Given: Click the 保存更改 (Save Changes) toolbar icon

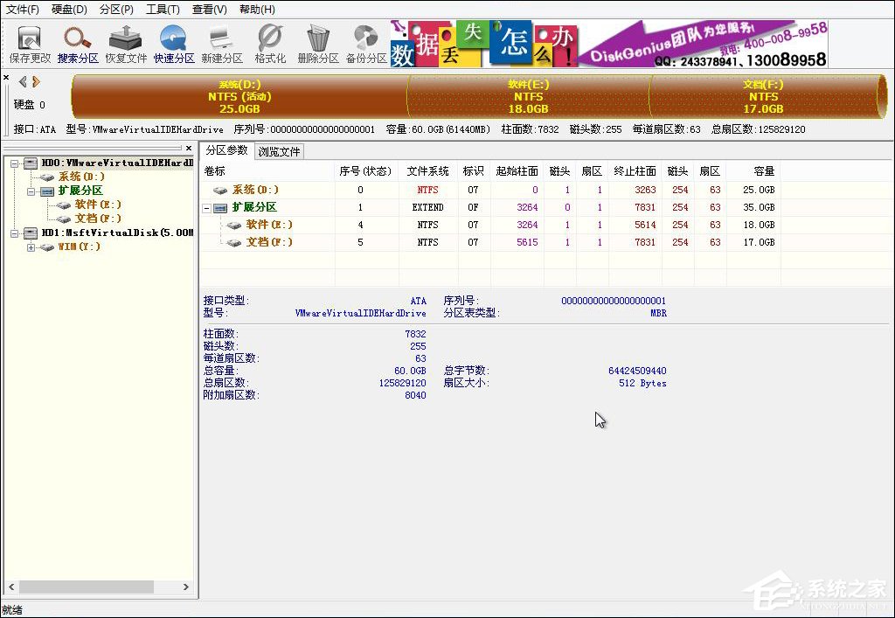Looking at the screenshot, I should point(29,42).
